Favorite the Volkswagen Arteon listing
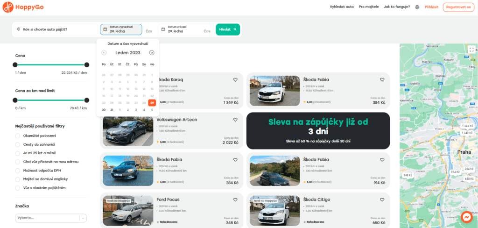Screen dimensions: 478x228 click(x=235, y=120)
